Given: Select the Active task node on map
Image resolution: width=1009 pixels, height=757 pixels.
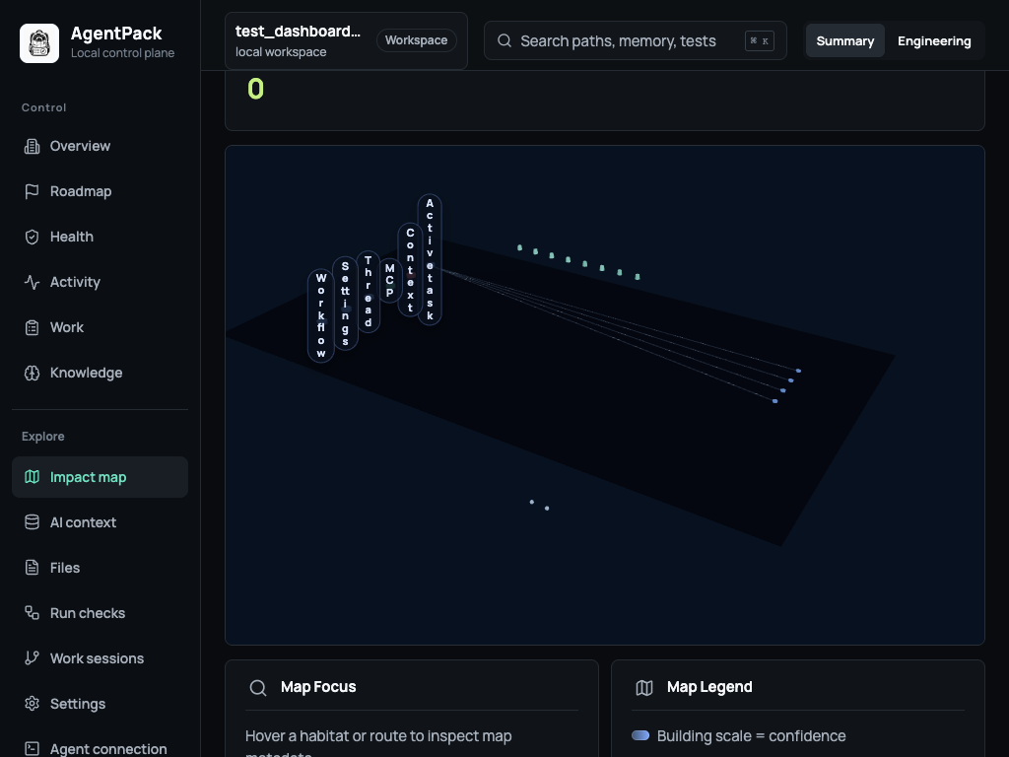Looking at the screenshot, I should (x=430, y=259).
